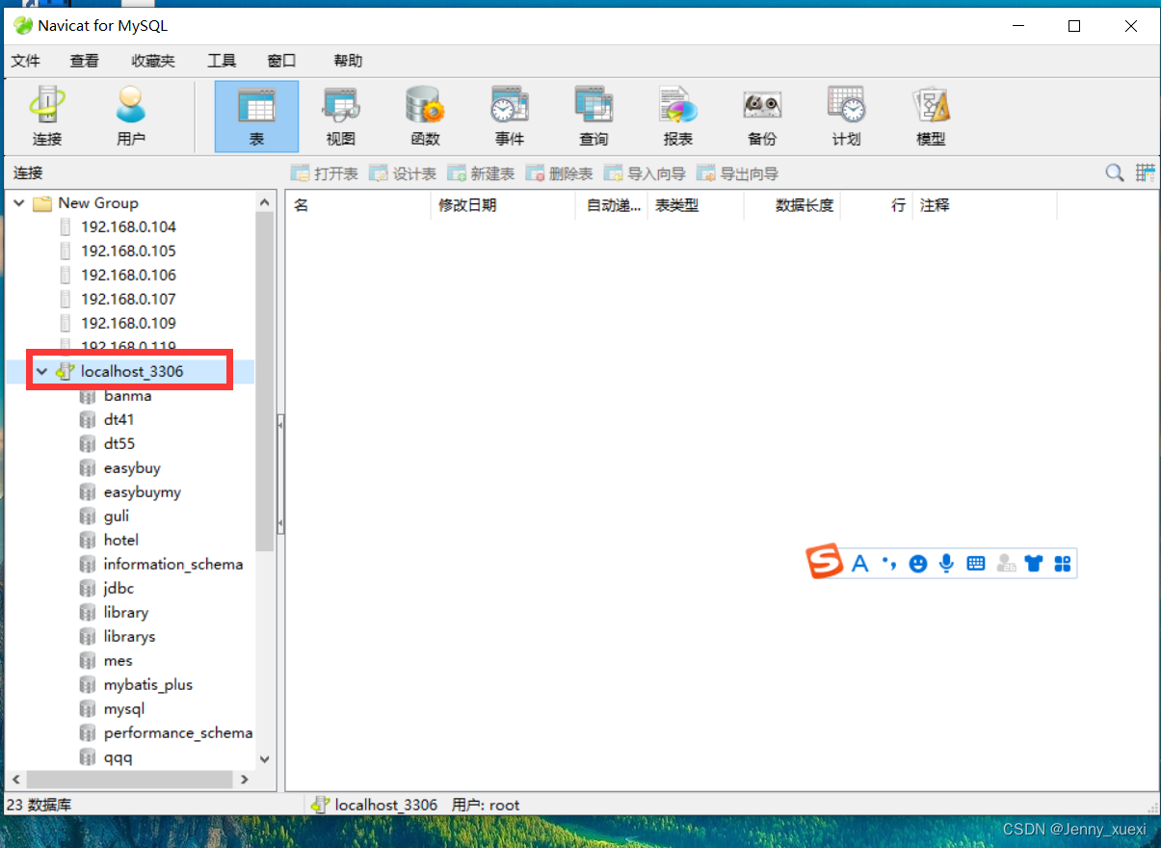Viewport: 1161px width, 848px height.
Task: Click the grid view switch icon
Action: 1146,173
